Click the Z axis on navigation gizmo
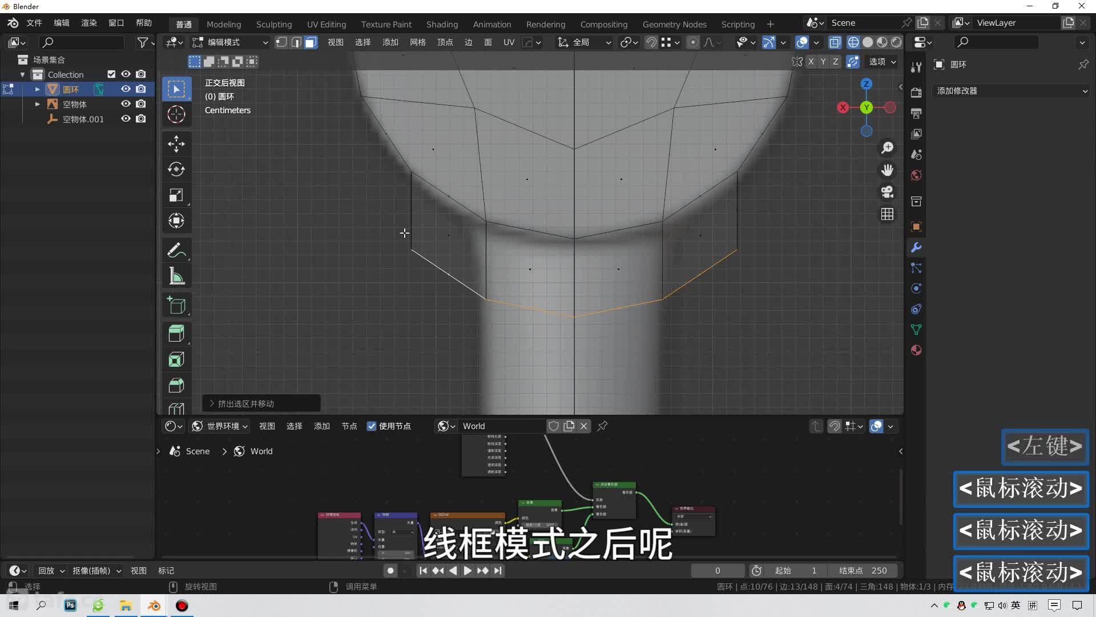 867,84
